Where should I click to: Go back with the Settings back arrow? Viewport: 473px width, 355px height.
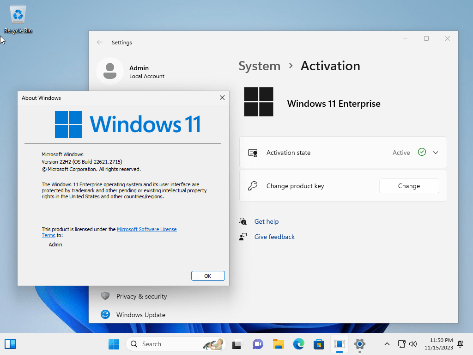[100, 42]
